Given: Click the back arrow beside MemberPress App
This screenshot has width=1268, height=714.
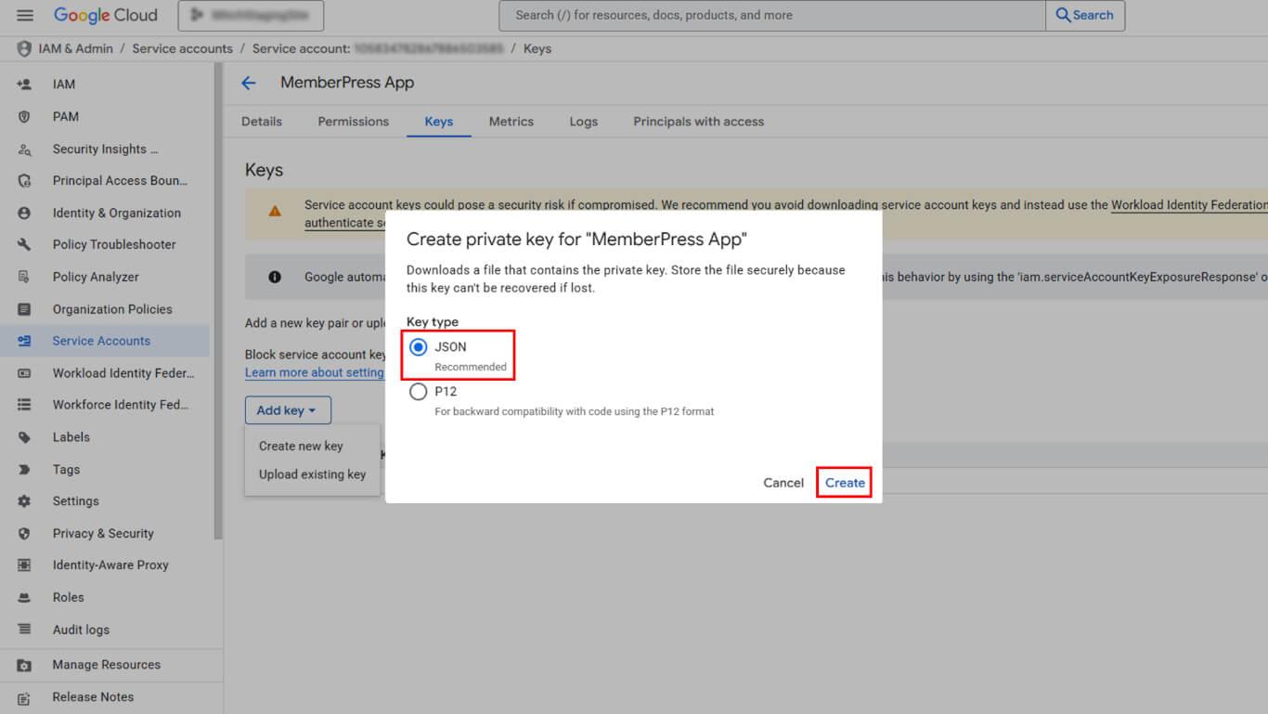Looking at the screenshot, I should [x=249, y=83].
